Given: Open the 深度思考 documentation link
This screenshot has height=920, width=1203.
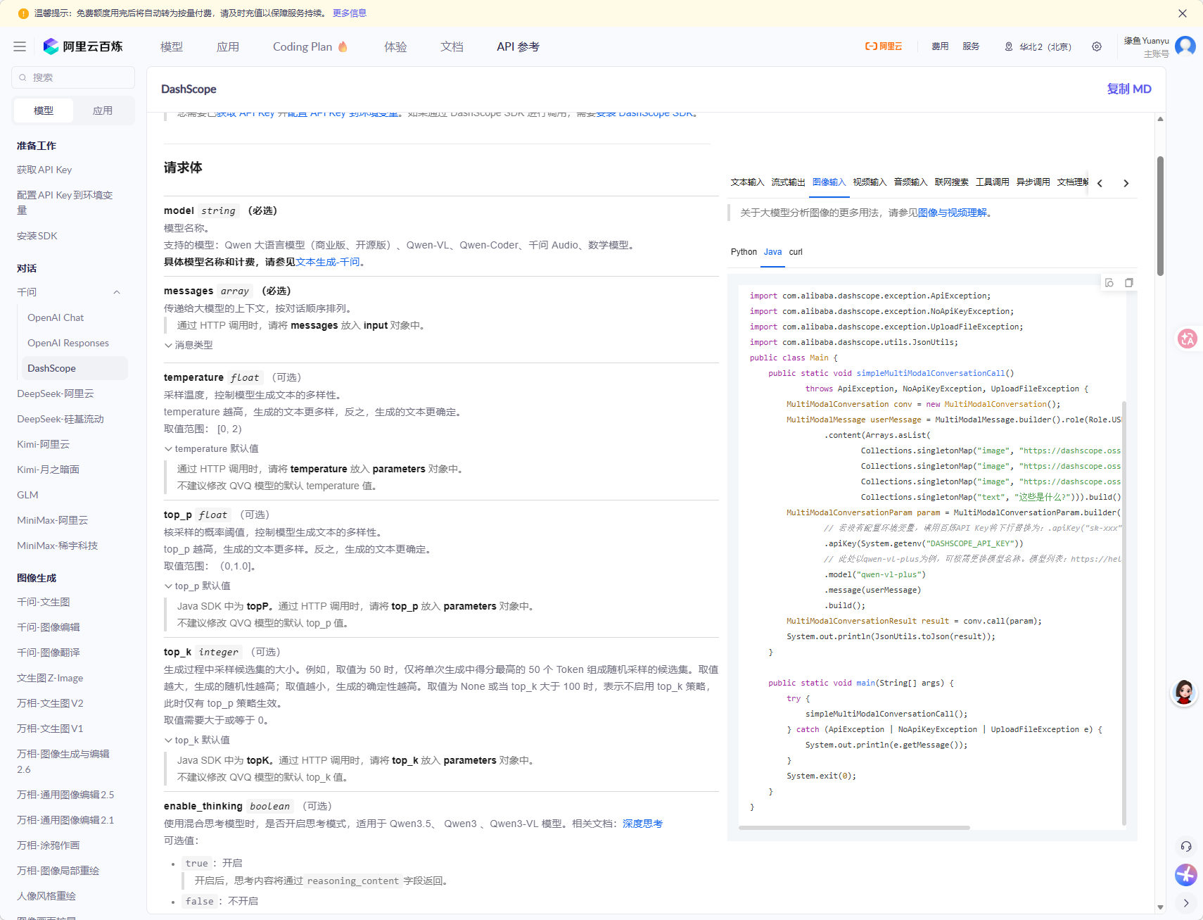Looking at the screenshot, I should pyautogui.click(x=642, y=824).
